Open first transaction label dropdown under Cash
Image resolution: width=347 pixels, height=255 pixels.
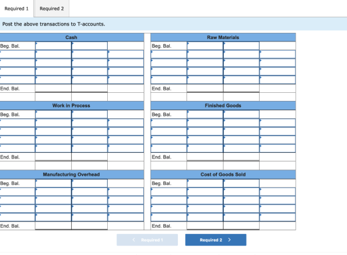click(17, 54)
